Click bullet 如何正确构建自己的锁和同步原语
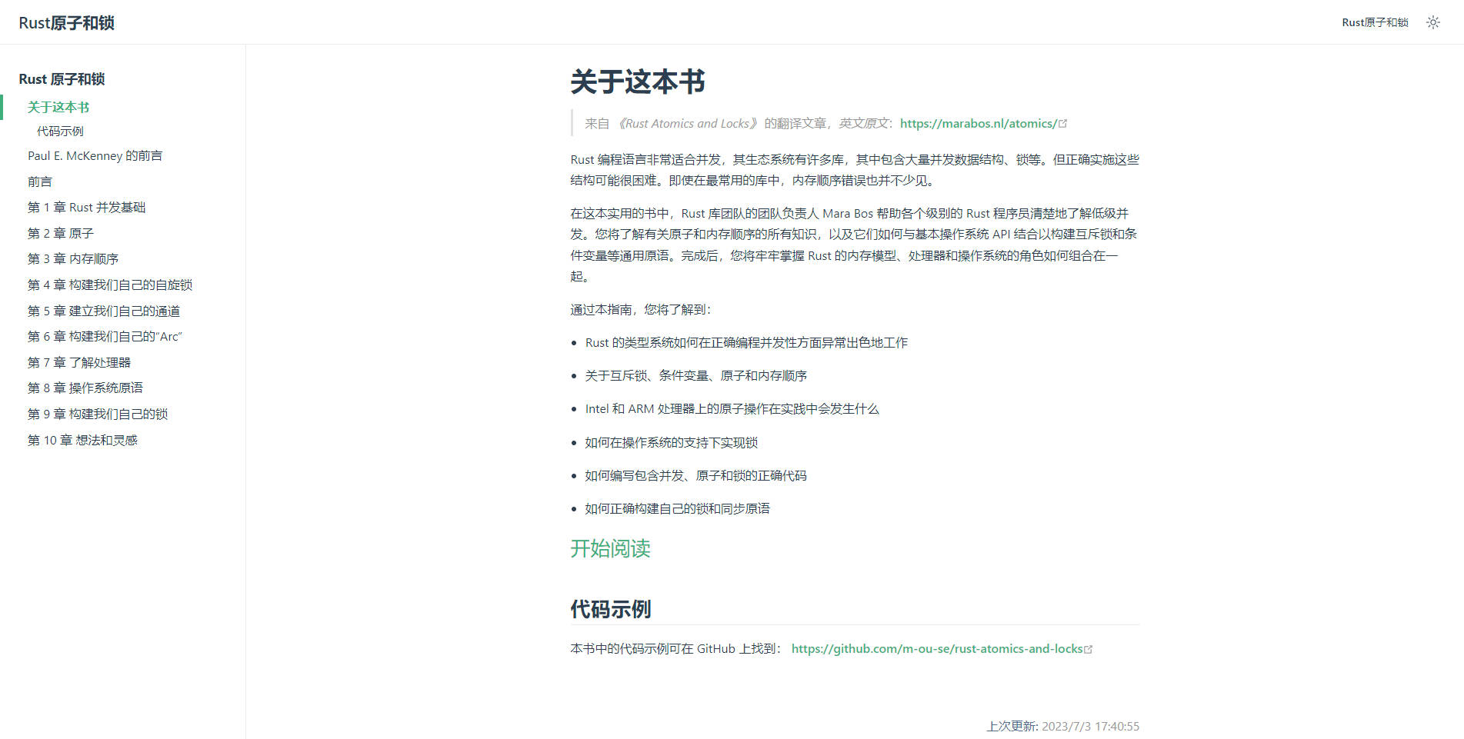Viewport: 1464px width, 739px height. [x=677, y=509]
